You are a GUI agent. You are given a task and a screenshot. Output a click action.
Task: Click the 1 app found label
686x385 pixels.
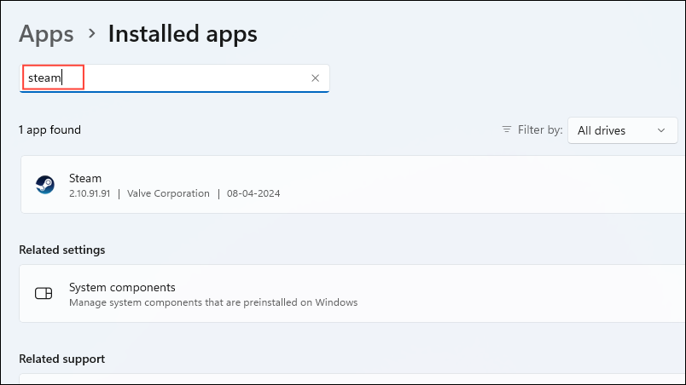(x=49, y=129)
